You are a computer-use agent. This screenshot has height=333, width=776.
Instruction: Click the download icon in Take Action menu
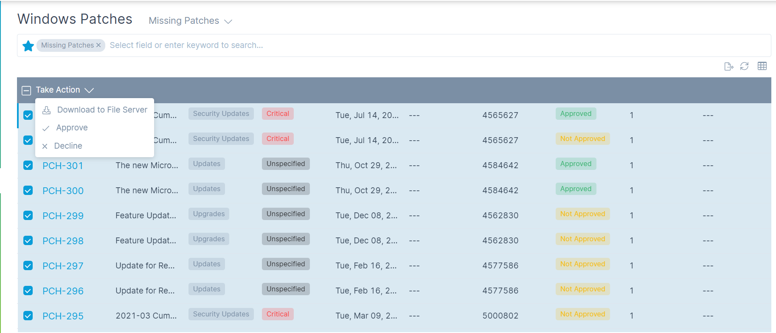47,110
